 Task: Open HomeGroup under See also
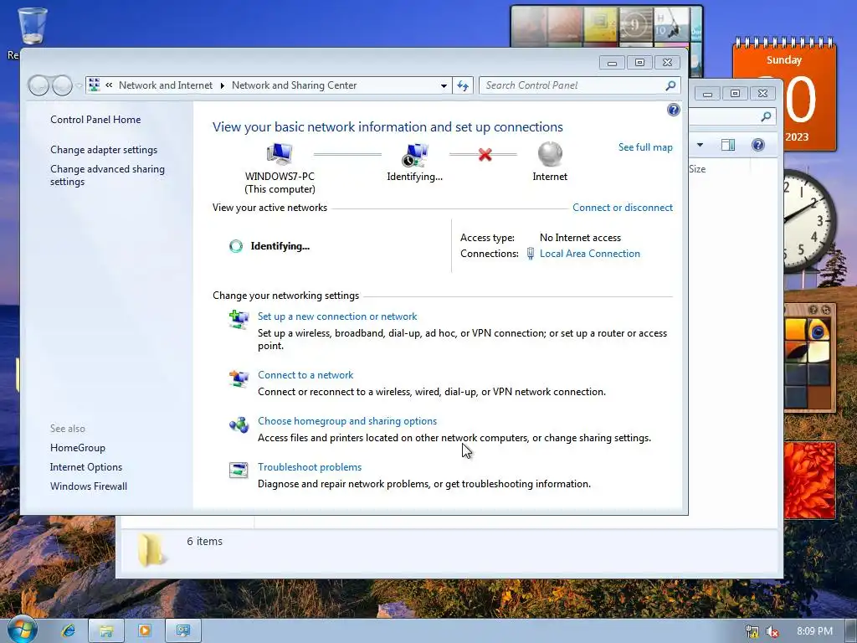[78, 447]
